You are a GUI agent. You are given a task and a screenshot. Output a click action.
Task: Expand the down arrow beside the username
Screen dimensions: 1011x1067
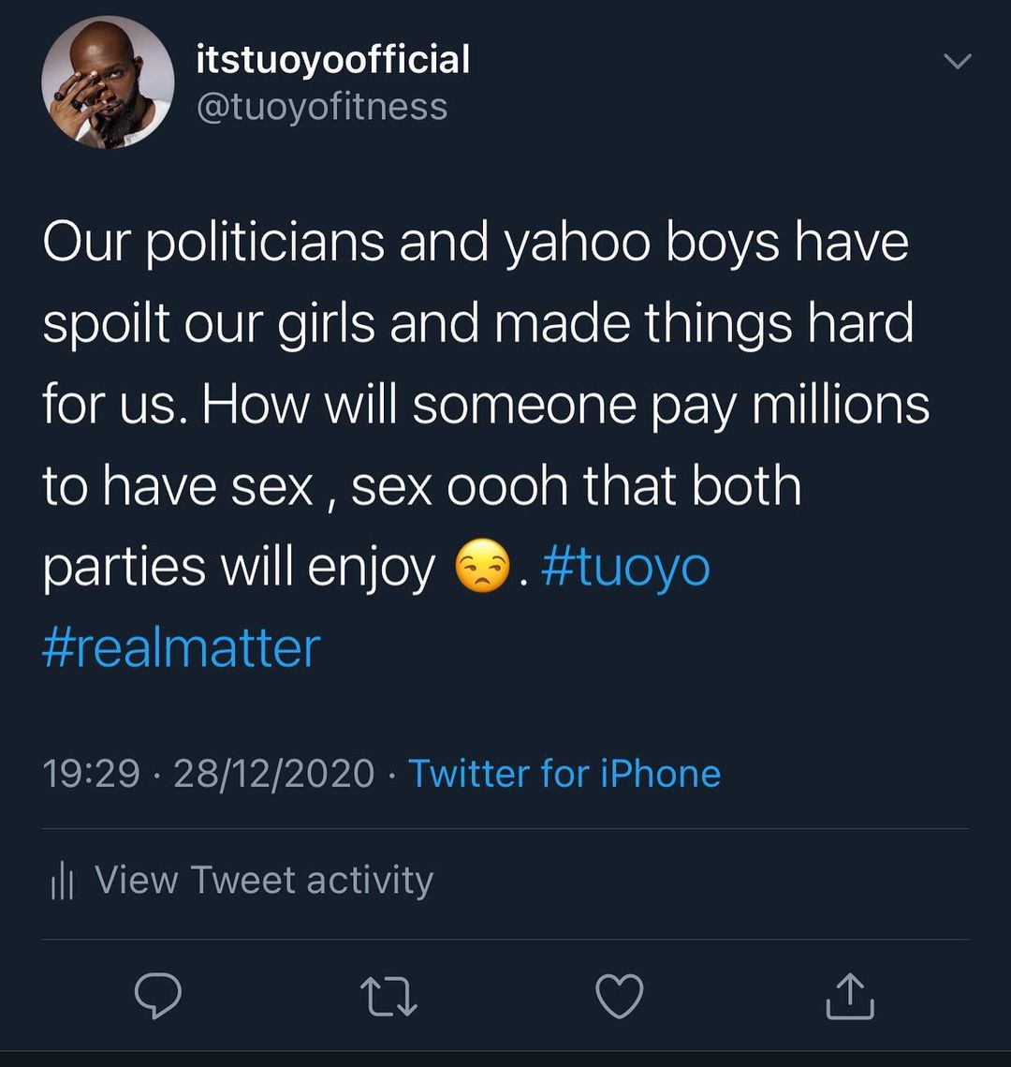[957, 61]
